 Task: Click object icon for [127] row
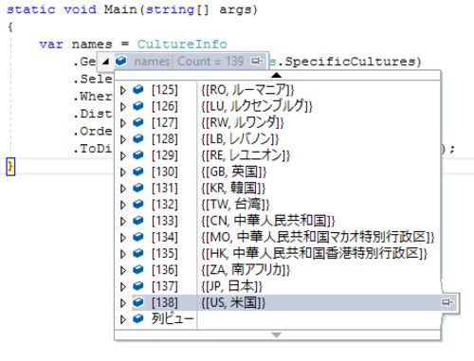(x=138, y=122)
